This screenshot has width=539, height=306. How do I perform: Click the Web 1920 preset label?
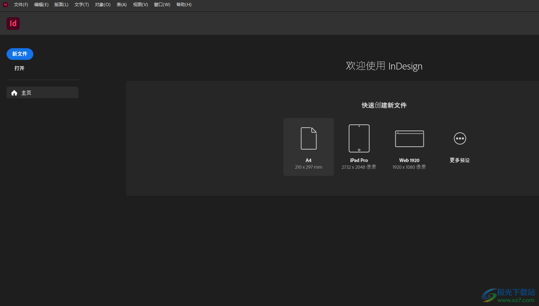pyautogui.click(x=409, y=160)
